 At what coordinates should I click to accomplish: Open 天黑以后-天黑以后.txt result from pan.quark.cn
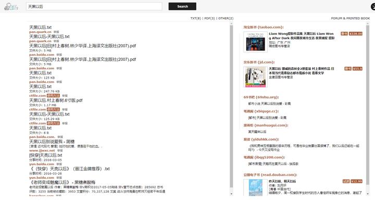[x=49, y=36]
